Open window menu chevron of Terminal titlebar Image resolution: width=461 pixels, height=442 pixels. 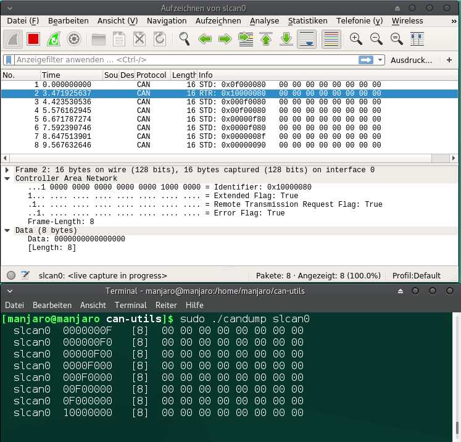tap(10, 291)
